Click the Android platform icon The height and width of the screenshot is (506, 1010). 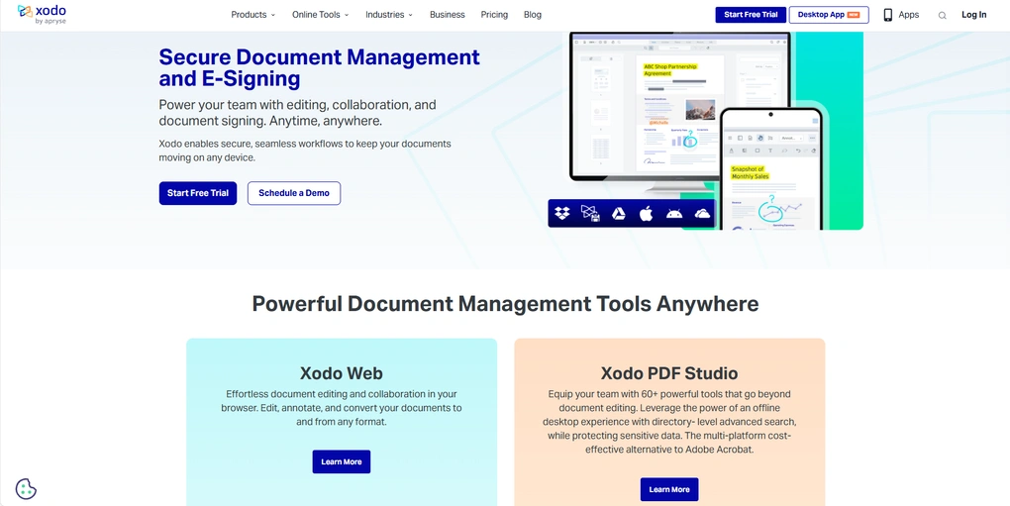(x=674, y=213)
